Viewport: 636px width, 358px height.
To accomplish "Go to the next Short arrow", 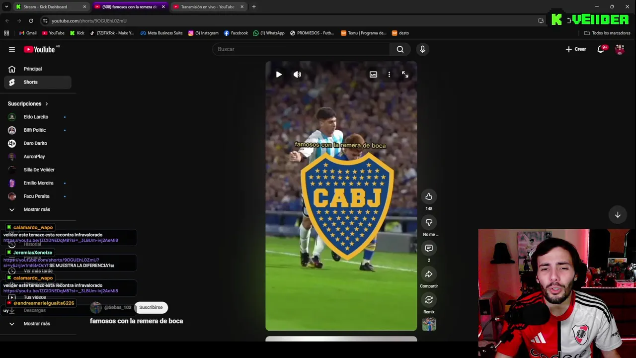I will (x=618, y=215).
